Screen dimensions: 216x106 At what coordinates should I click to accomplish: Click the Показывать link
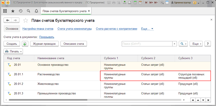click(x=47, y=37)
